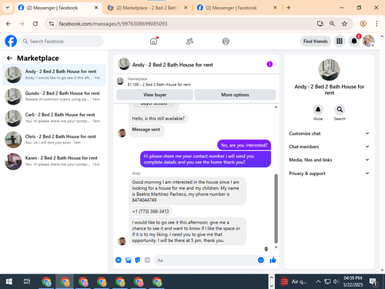The width and height of the screenshot is (385, 289).
Task: Open conversation information purple icon
Action: click(269, 64)
